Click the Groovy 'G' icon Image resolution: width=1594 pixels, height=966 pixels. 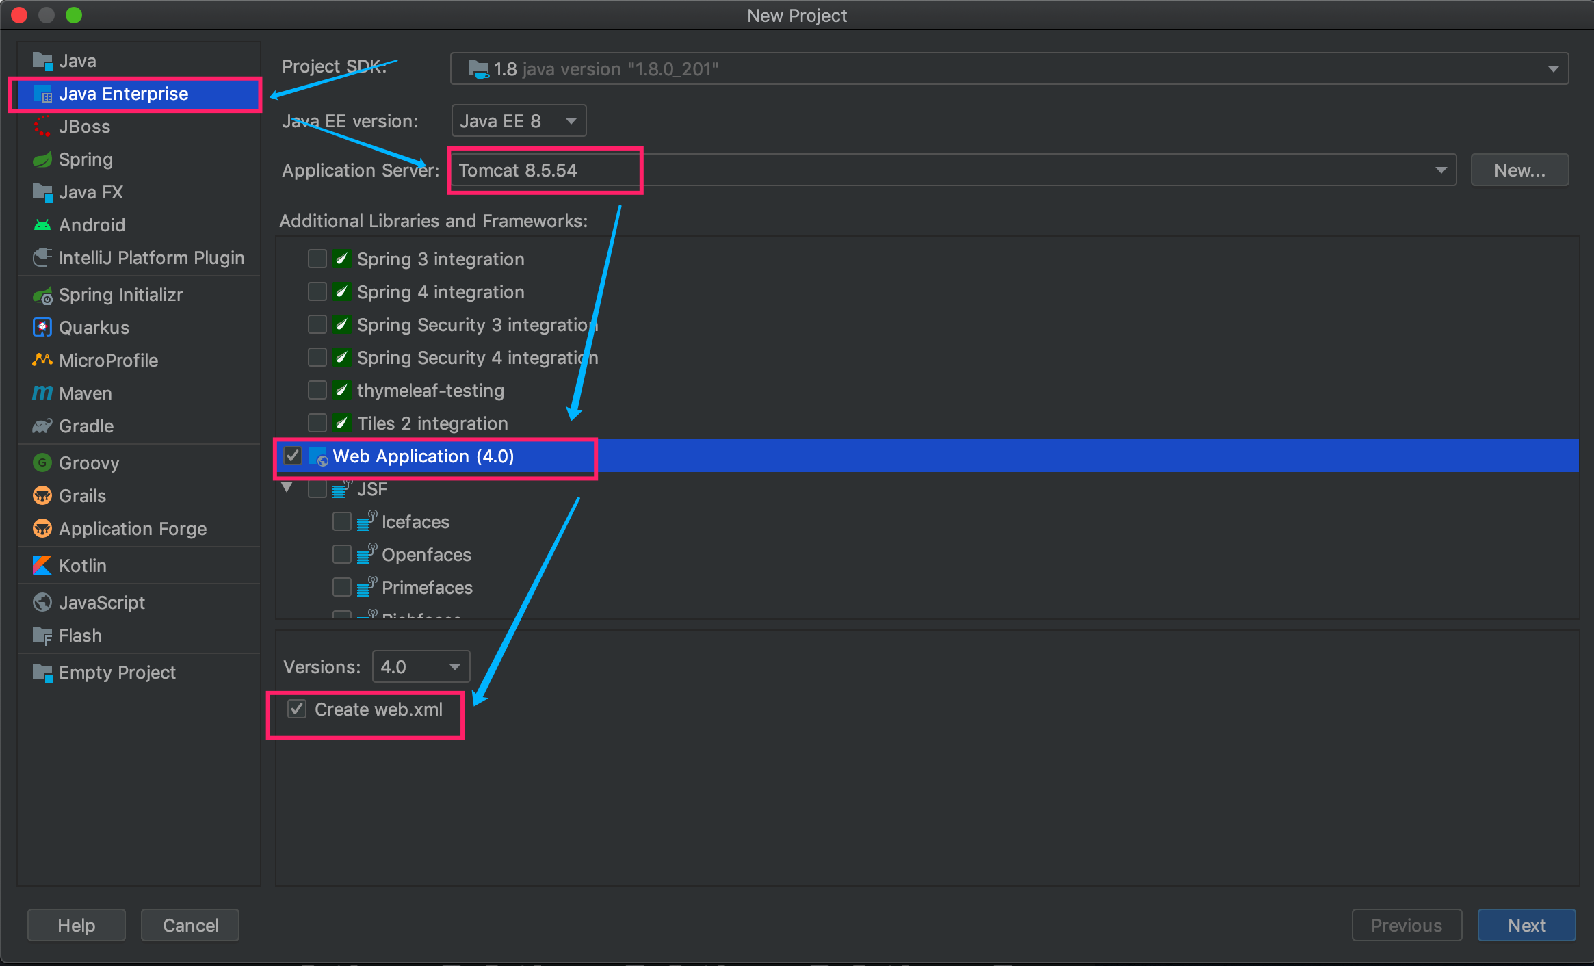(x=42, y=463)
